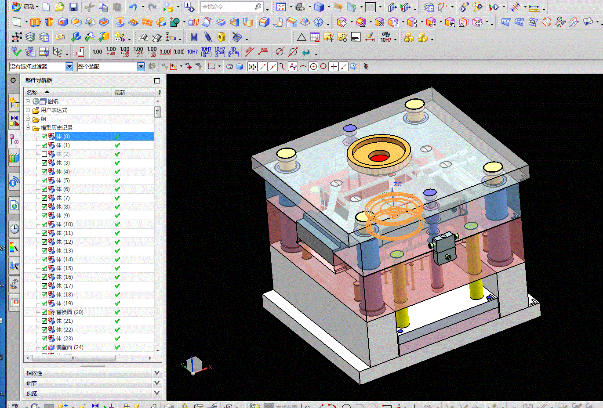The width and height of the screenshot is (603, 408).
Task: Click the Fit view icon
Action: point(281,7)
